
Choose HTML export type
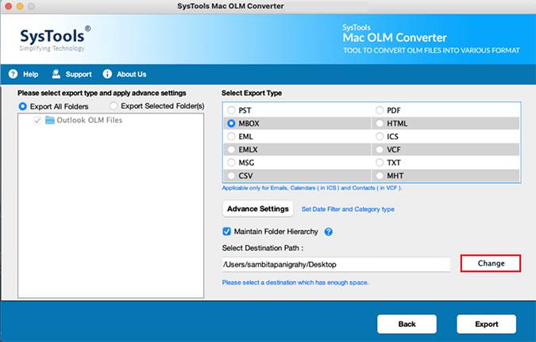coord(380,123)
